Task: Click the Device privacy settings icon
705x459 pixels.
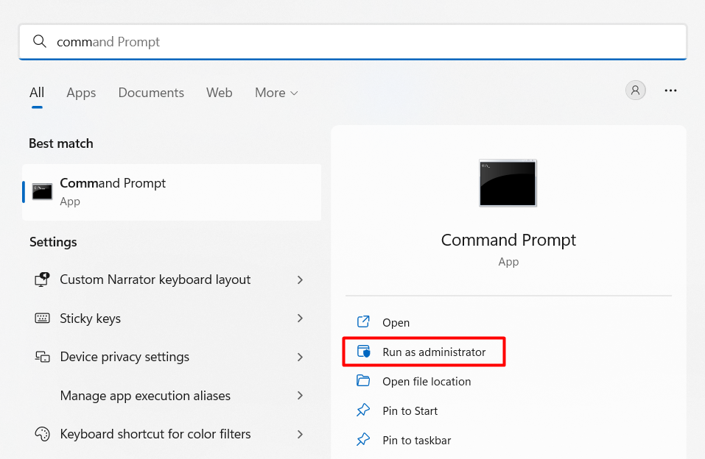Action: [x=42, y=357]
